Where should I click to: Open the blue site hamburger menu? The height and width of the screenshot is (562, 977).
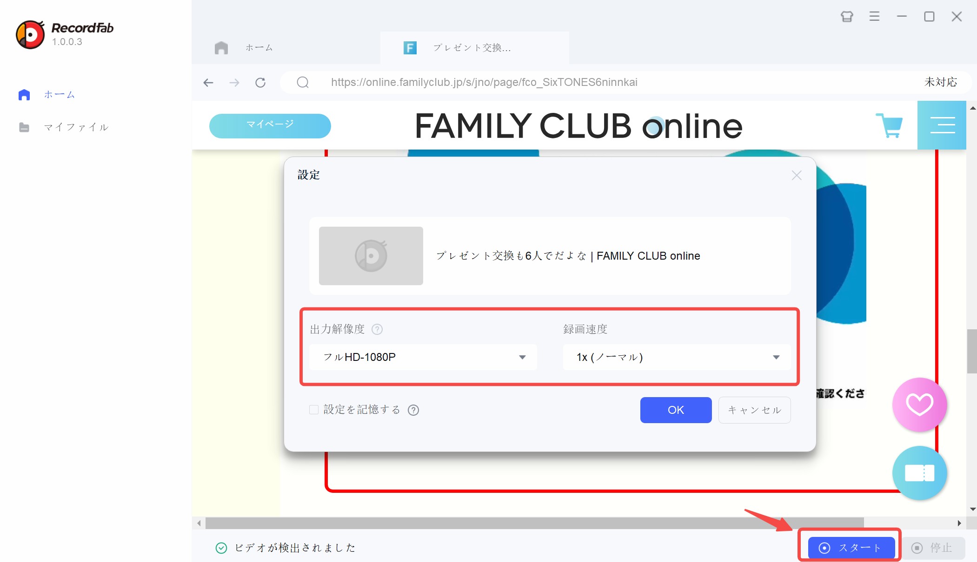pos(942,125)
